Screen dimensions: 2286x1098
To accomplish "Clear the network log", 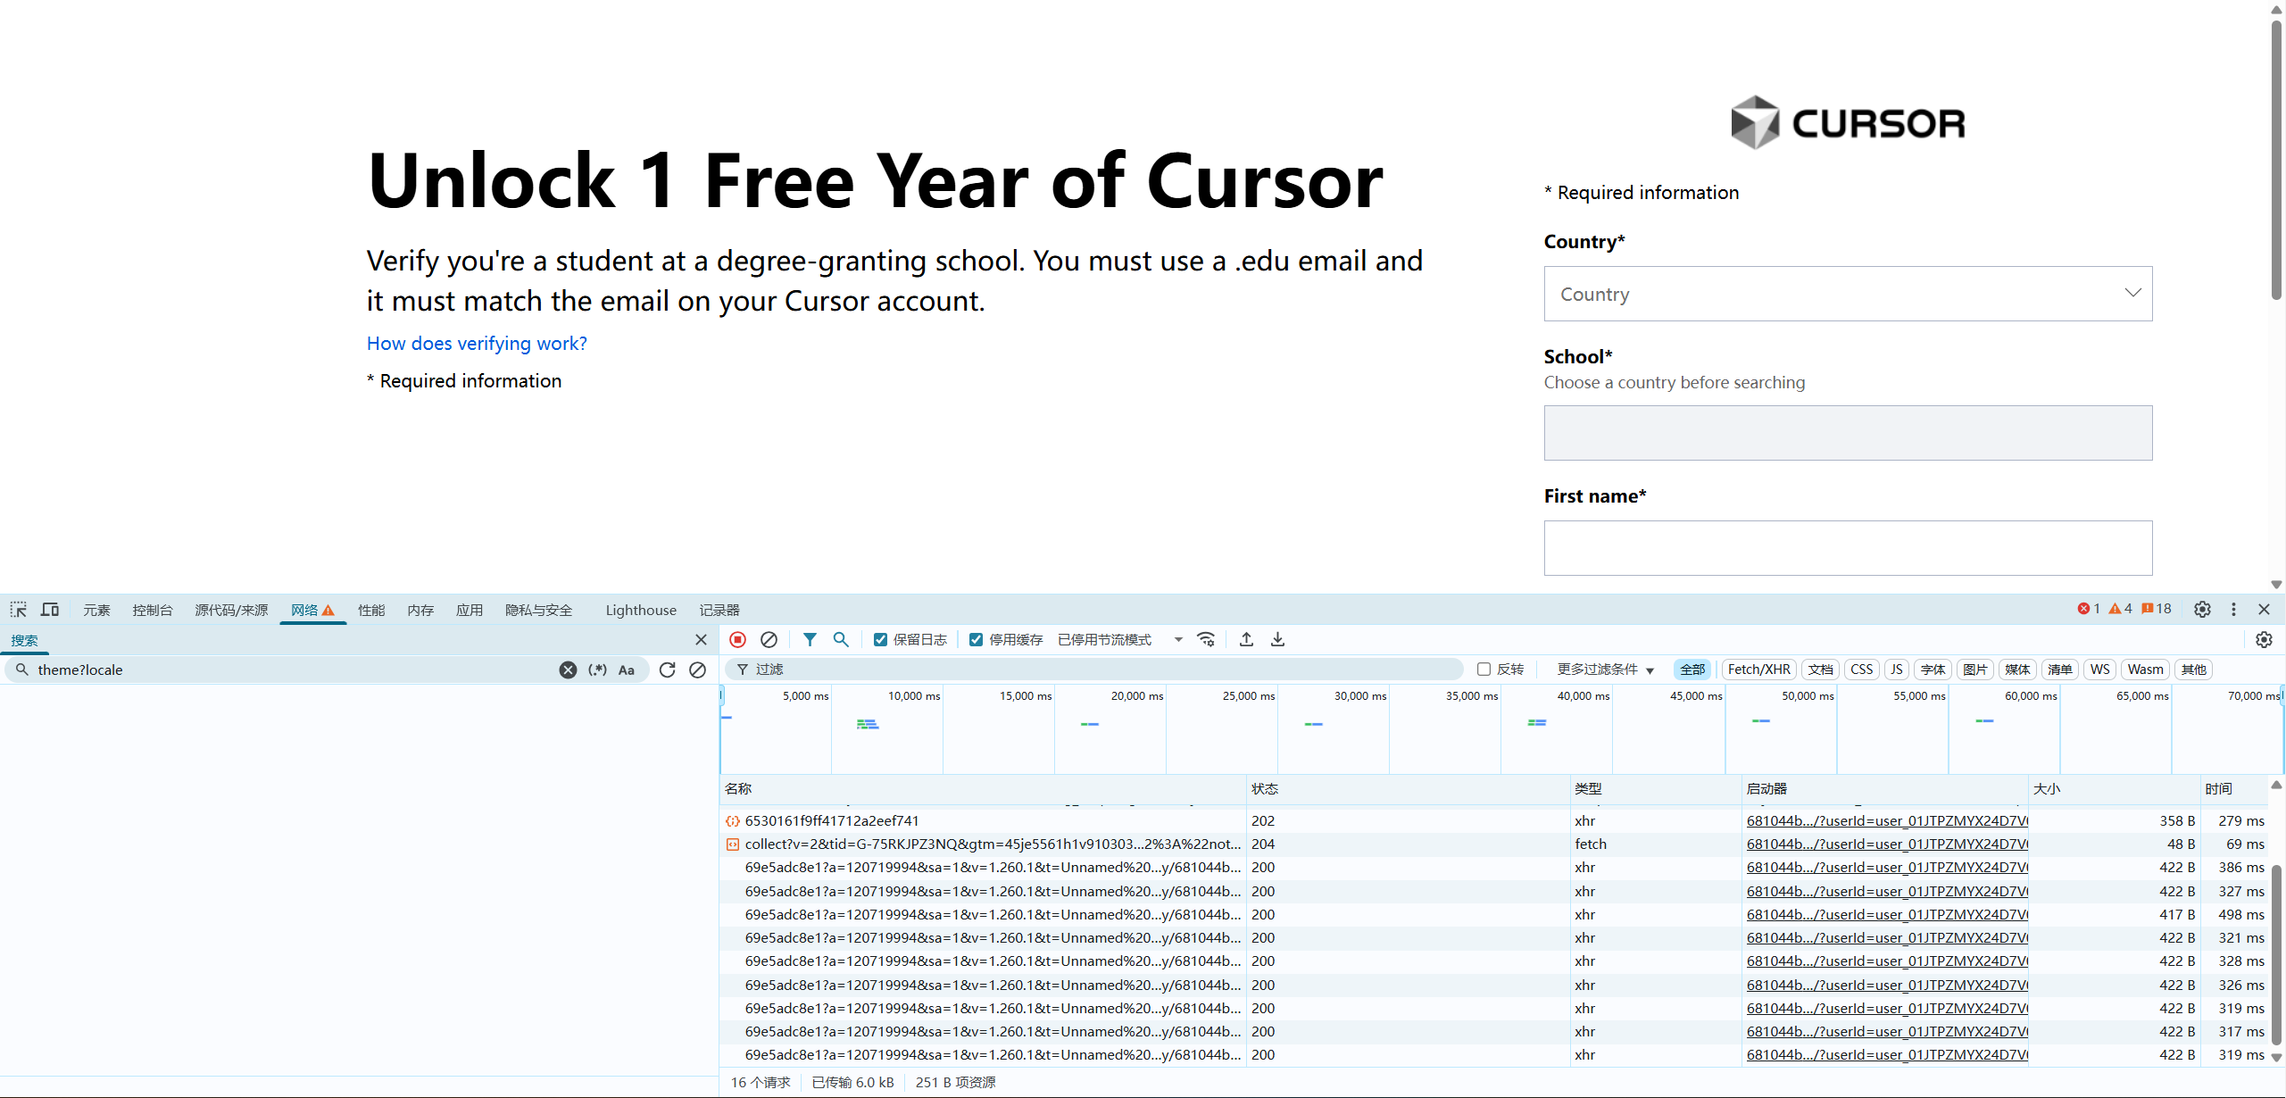I will (769, 640).
